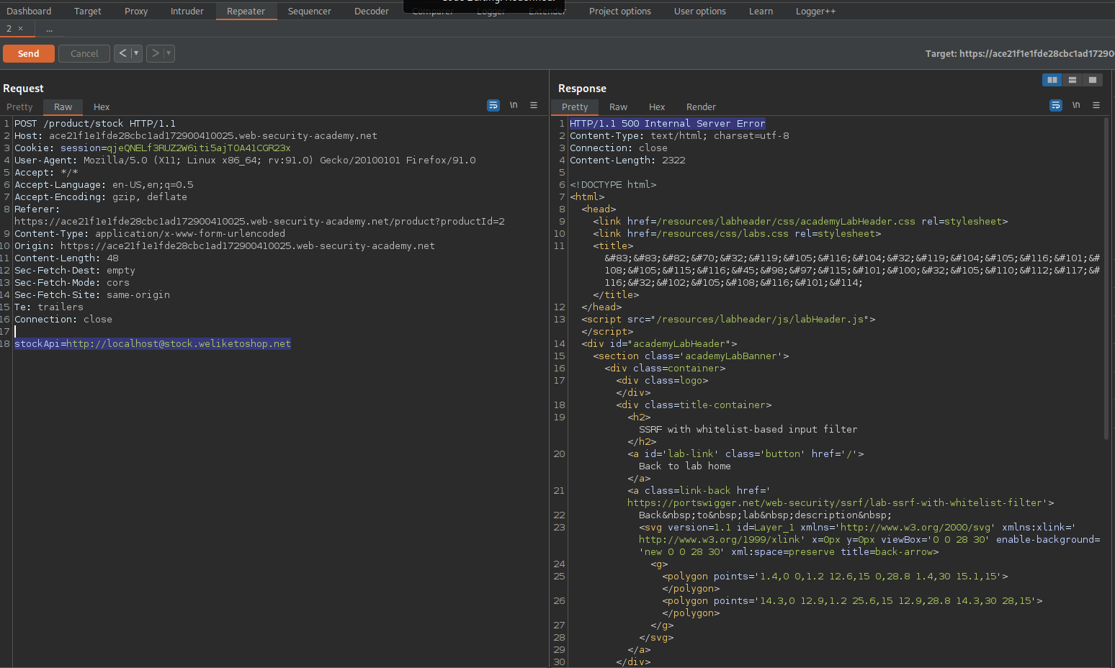Open response panel hamburger menu
The image size is (1115, 668).
click(1096, 105)
